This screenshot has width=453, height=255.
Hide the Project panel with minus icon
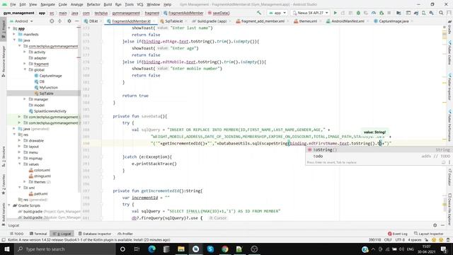pyautogui.click(x=76, y=21)
